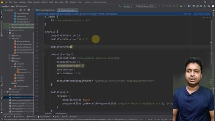Open the Logcat tool window button
This screenshot has height=121, width=215.
tap(73, 117)
